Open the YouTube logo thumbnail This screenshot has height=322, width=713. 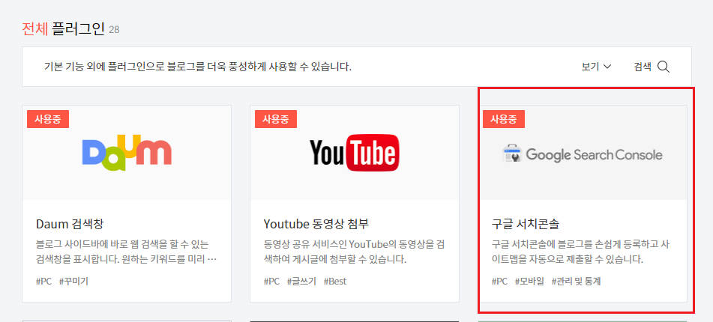click(x=354, y=153)
